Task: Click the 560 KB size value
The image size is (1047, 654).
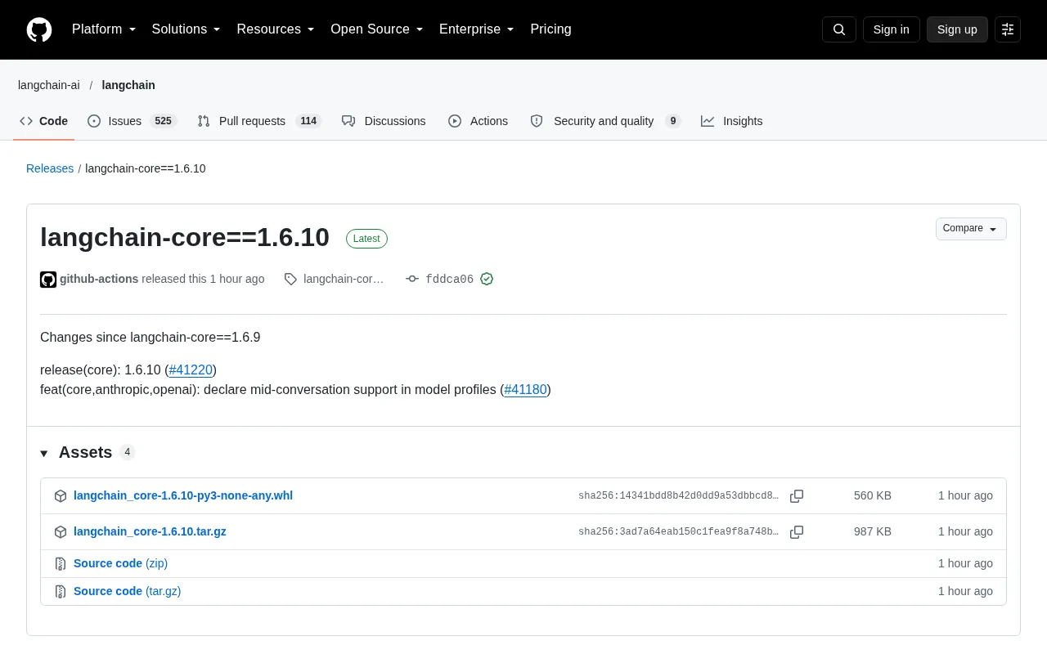Action: pos(873,495)
